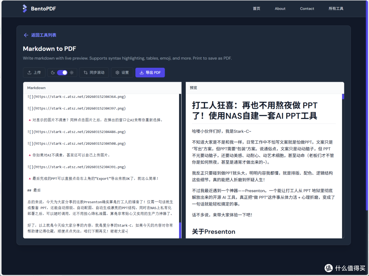Open the About page
Screen dimensions: 369x276
pos(280,9)
